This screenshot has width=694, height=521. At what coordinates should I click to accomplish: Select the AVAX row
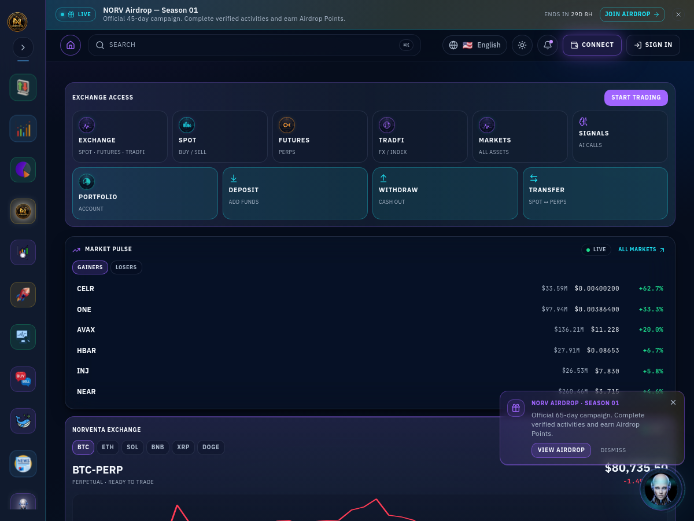(370, 329)
